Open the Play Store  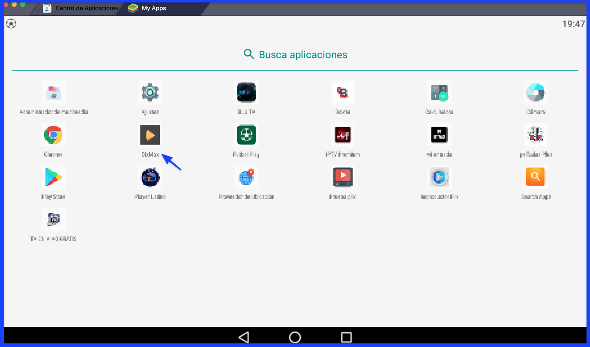[54, 177]
